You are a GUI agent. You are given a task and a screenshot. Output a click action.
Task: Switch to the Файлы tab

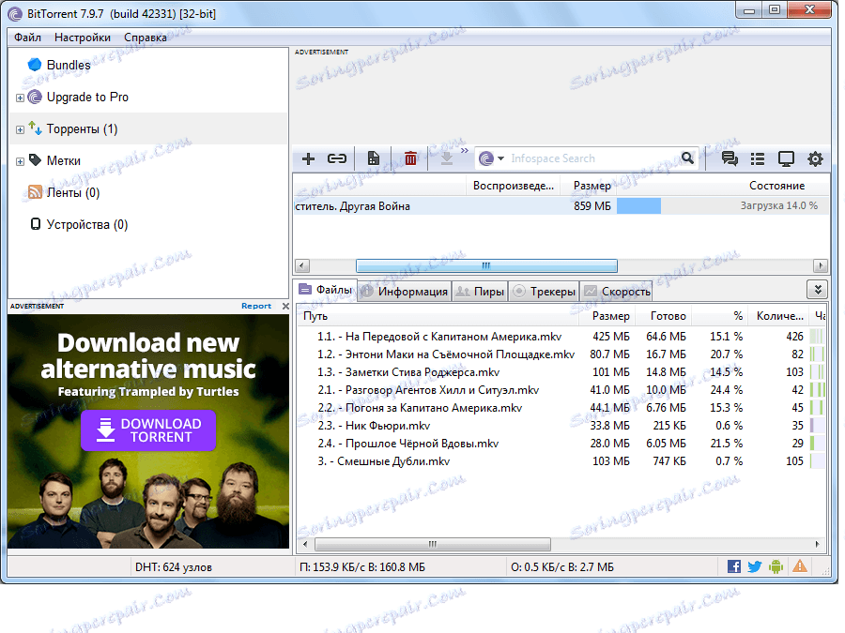(x=326, y=290)
